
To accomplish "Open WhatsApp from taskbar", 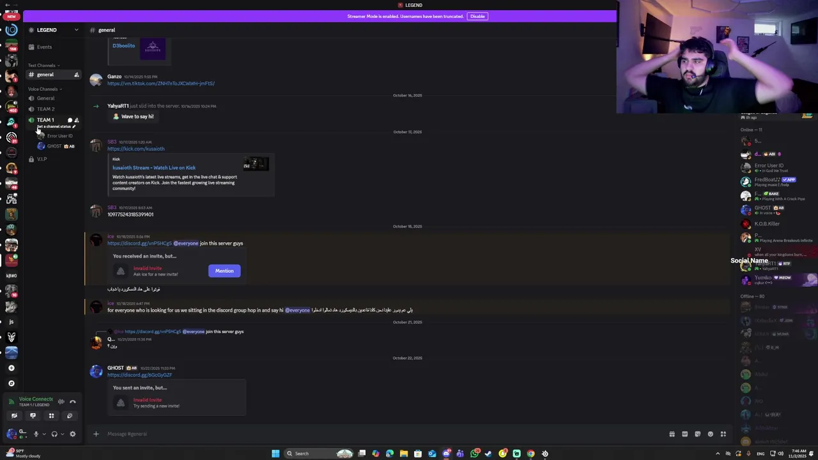I will click(x=475, y=454).
